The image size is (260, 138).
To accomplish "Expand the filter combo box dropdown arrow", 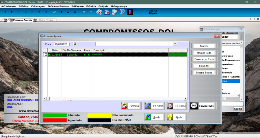I will pos(175,44).
